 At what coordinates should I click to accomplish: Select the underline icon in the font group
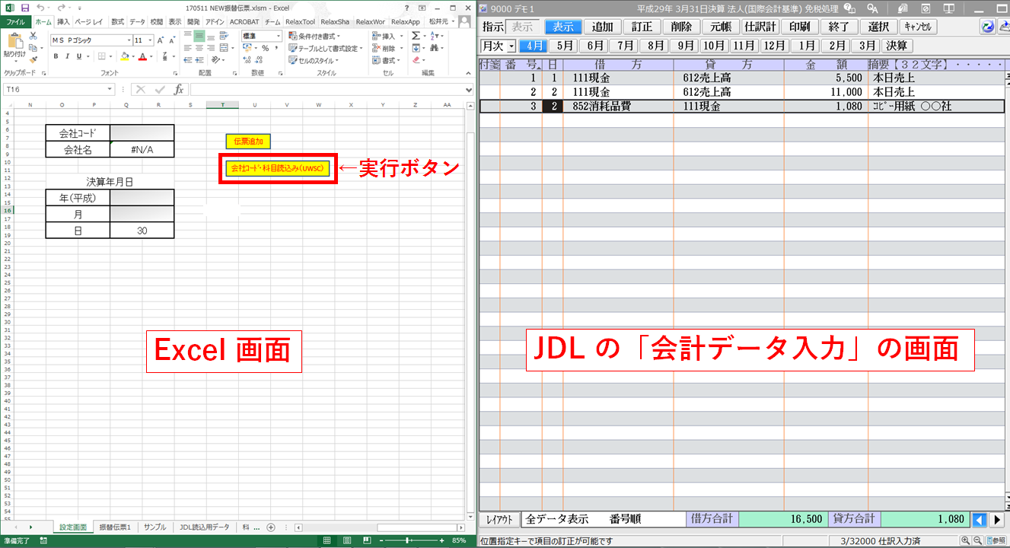click(x=78, y=56)
